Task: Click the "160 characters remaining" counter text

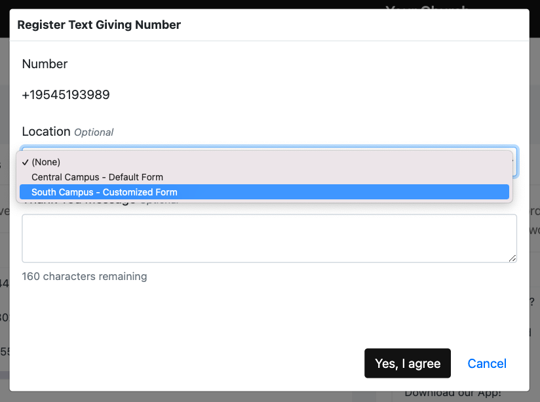Action: [x=84, y=276]
